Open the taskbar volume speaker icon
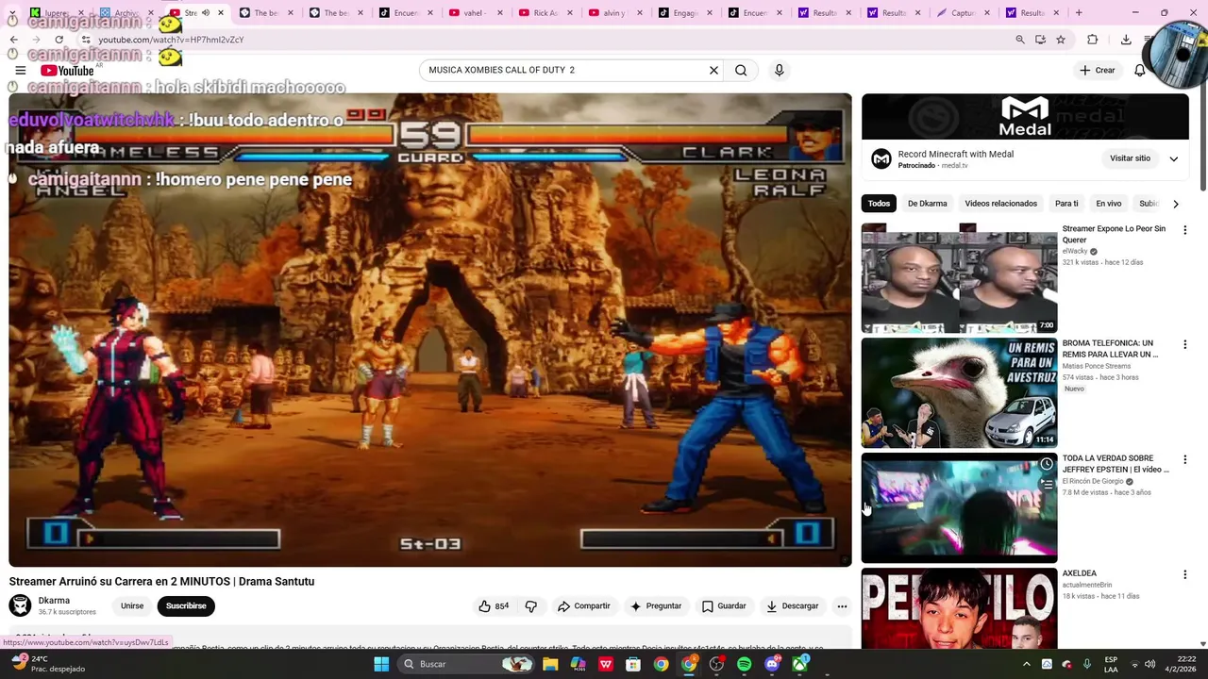 [x=1149, y=664]
